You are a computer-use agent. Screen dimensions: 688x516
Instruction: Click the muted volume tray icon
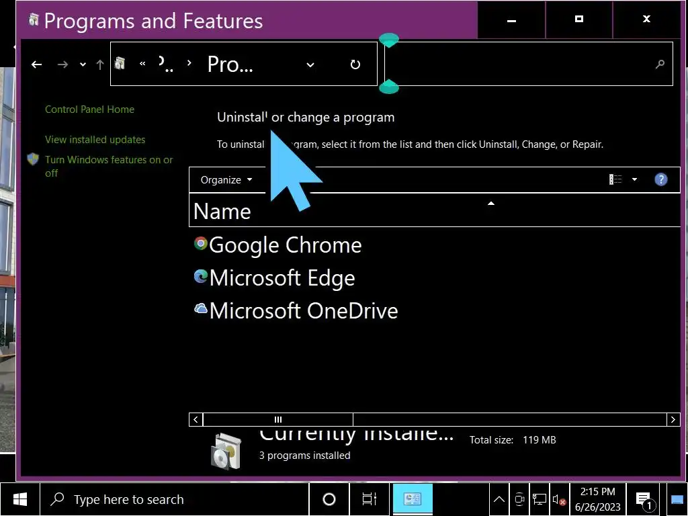559,499
